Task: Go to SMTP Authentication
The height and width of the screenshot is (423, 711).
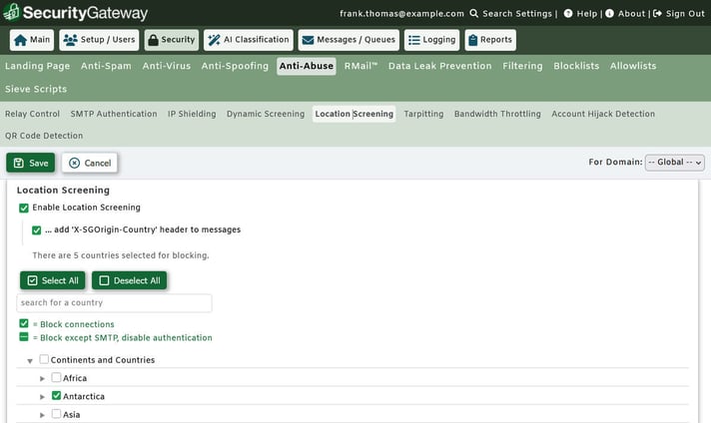Action: pyautogui.click(x=114, y=114)
